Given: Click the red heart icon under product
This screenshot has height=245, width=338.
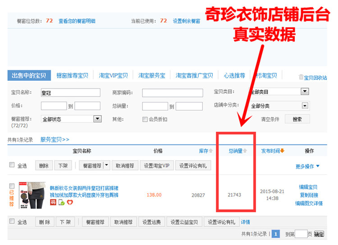Looking at the screenshot, I should [70, 203].
